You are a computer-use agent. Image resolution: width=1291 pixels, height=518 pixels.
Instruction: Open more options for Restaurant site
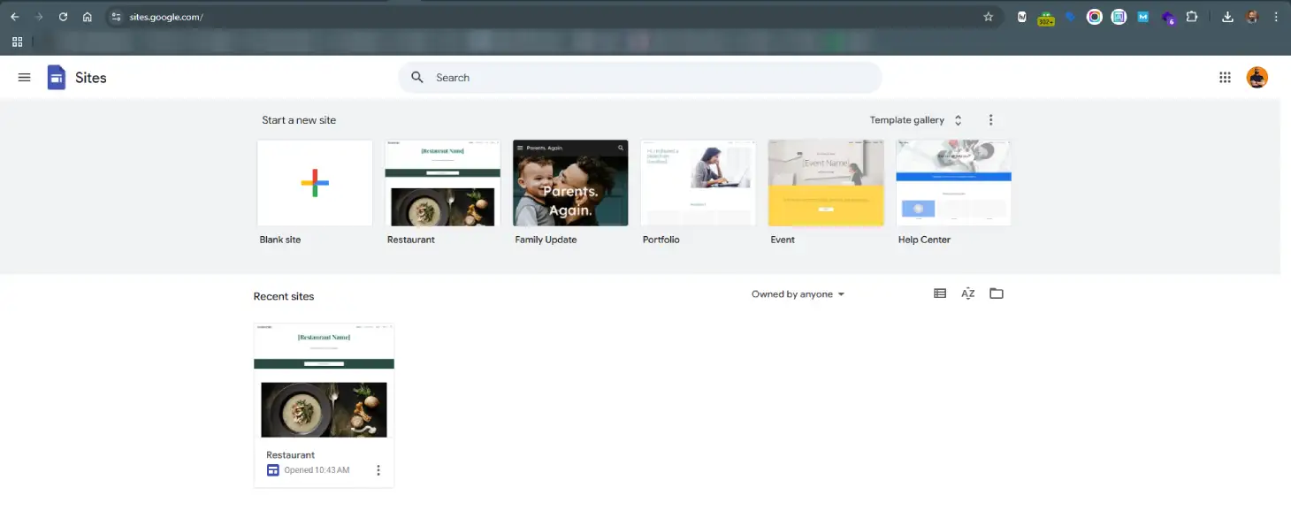pyautogui.click(x=378, y=470)
